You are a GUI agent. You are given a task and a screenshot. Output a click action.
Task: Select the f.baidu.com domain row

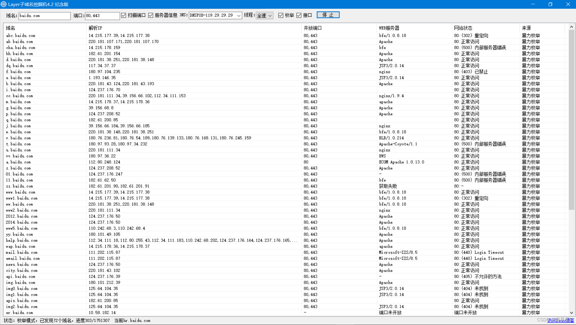(x=284, y=72)
